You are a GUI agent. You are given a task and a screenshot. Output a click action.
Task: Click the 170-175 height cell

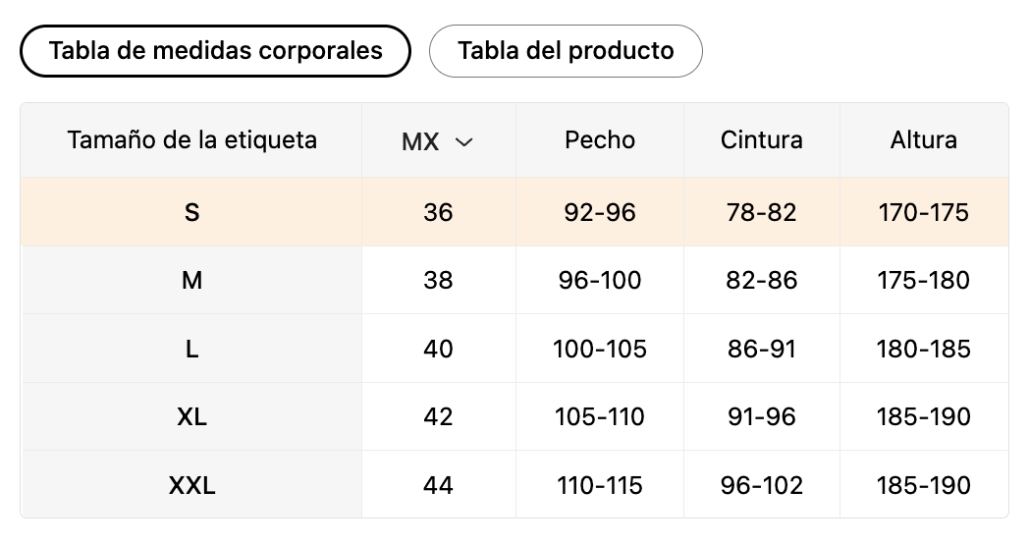[923, 213]
